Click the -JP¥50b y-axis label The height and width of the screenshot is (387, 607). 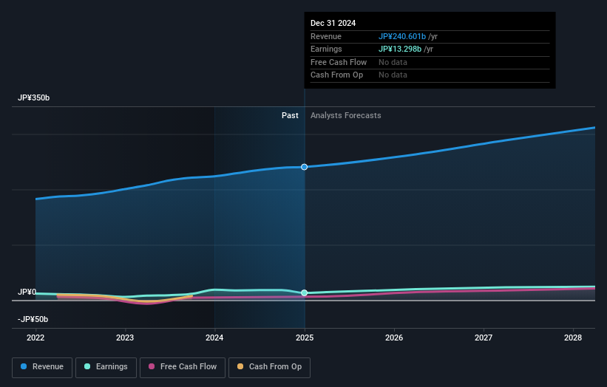(33, 319)
